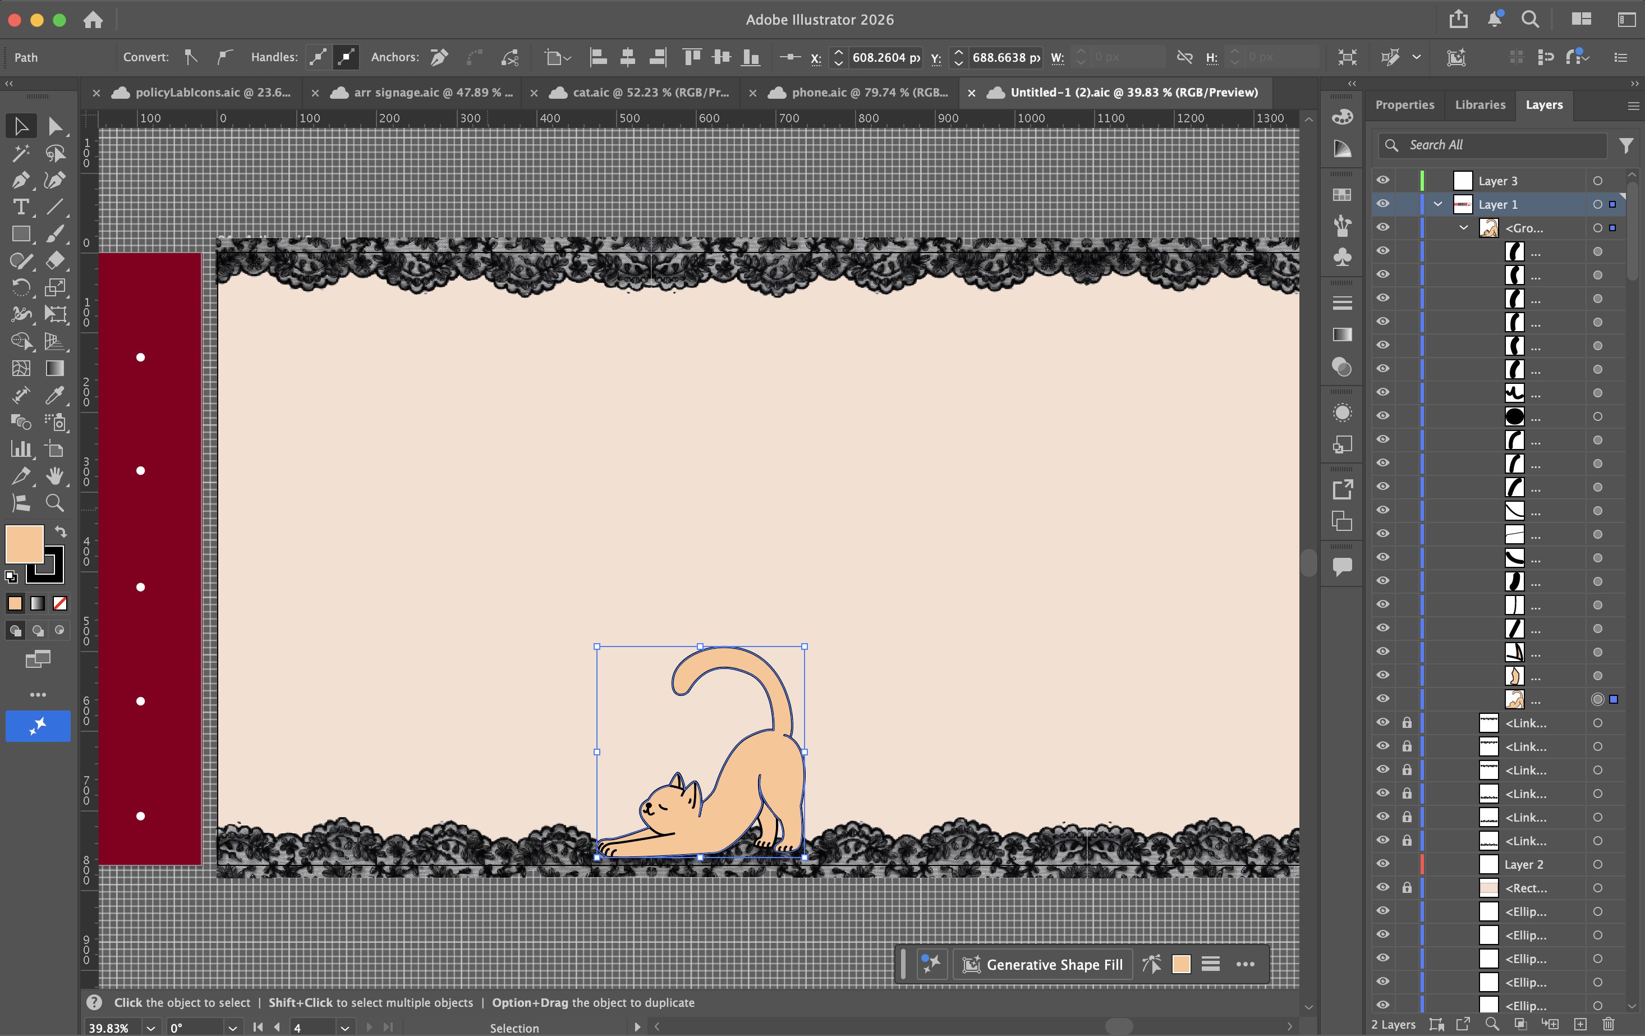This screenshot has height=1036, width=1645.
Task: Select the Scale tool
Action: [x=56, y=288]
